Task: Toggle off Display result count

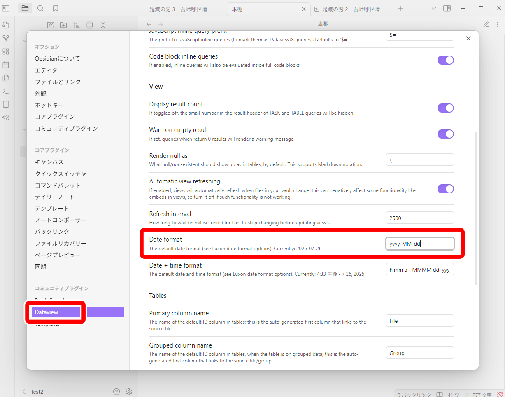Action: (445, 108)
